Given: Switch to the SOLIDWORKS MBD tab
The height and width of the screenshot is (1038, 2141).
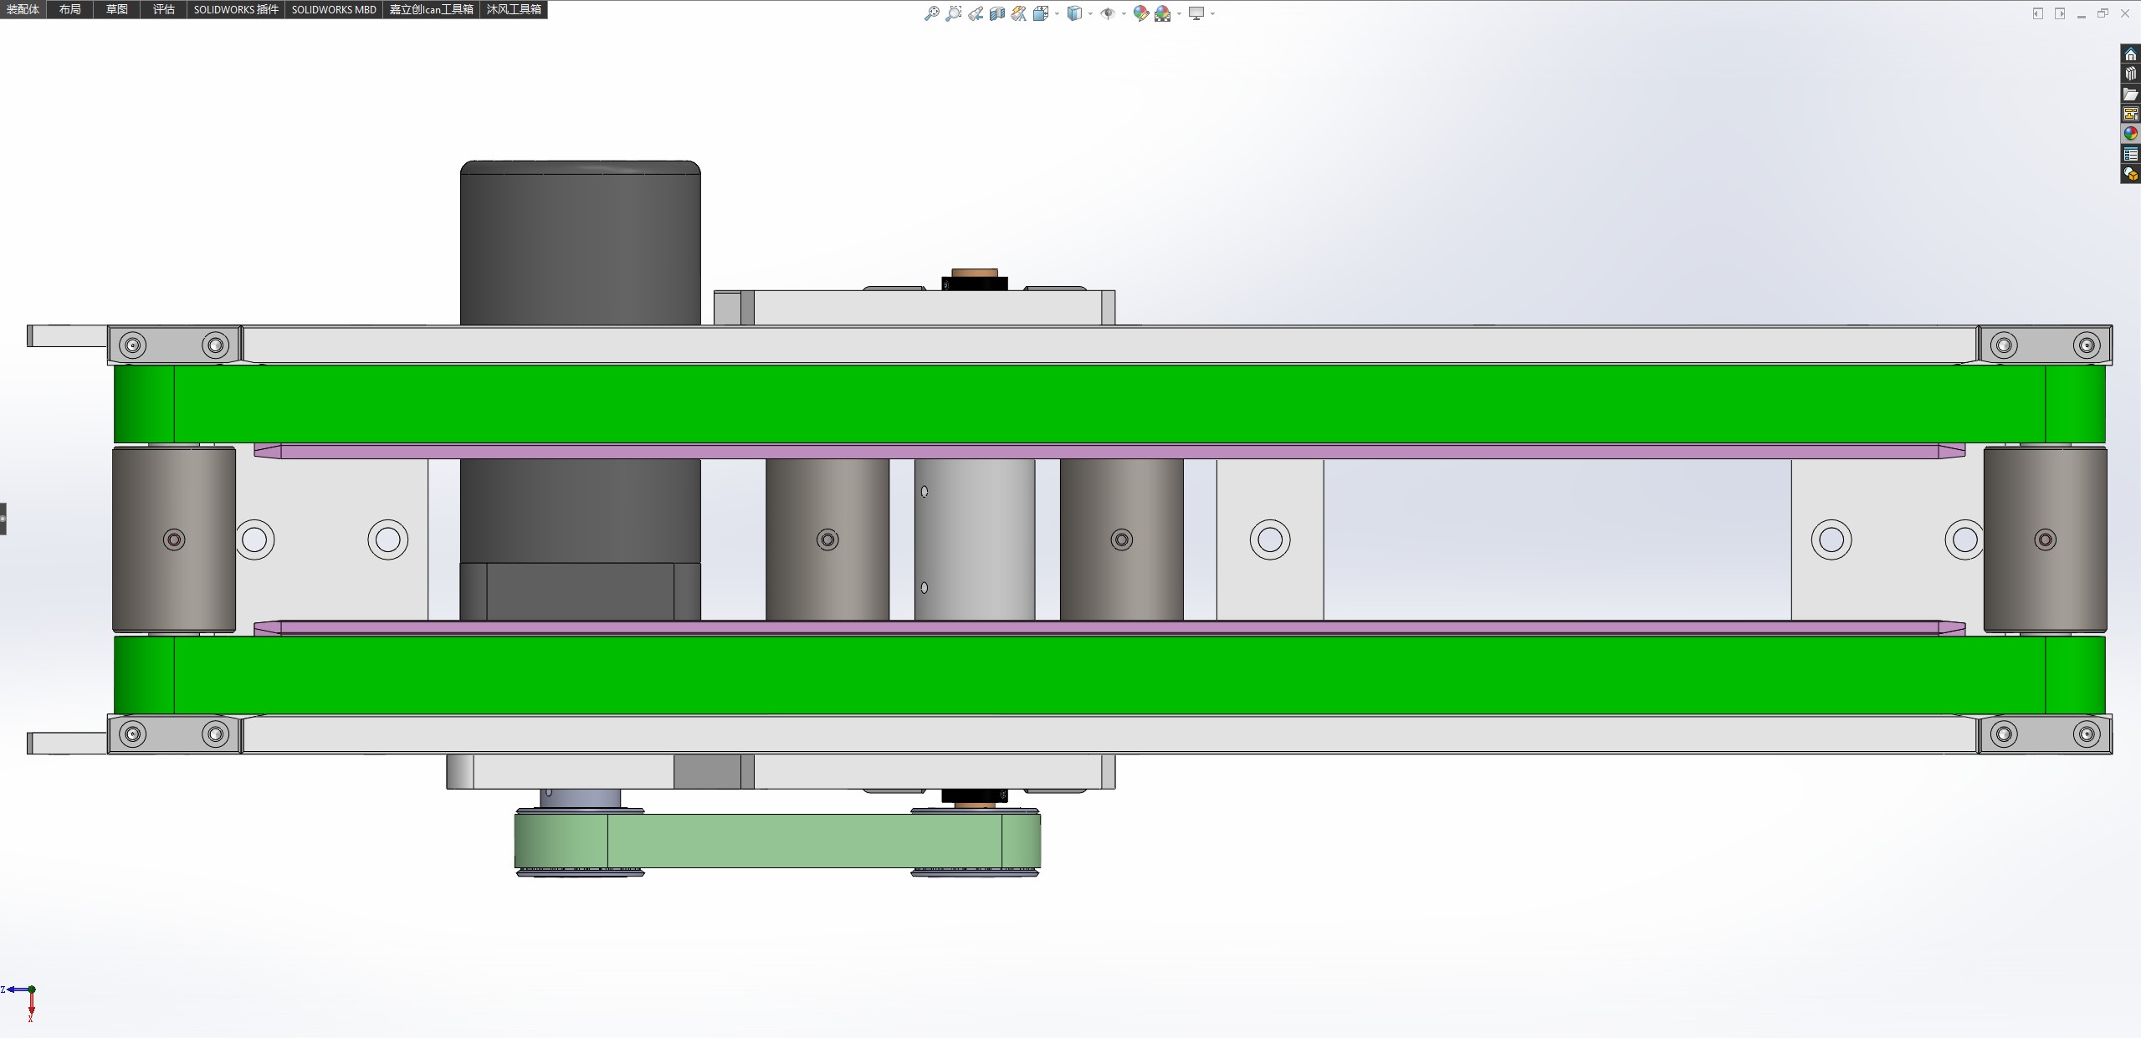Looking at the screenshot, I should tap(334, 9).
